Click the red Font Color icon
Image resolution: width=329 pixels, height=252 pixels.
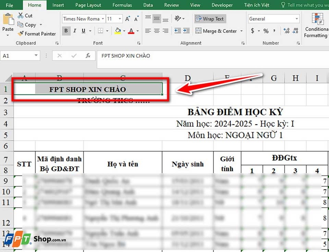click(131, 31)
